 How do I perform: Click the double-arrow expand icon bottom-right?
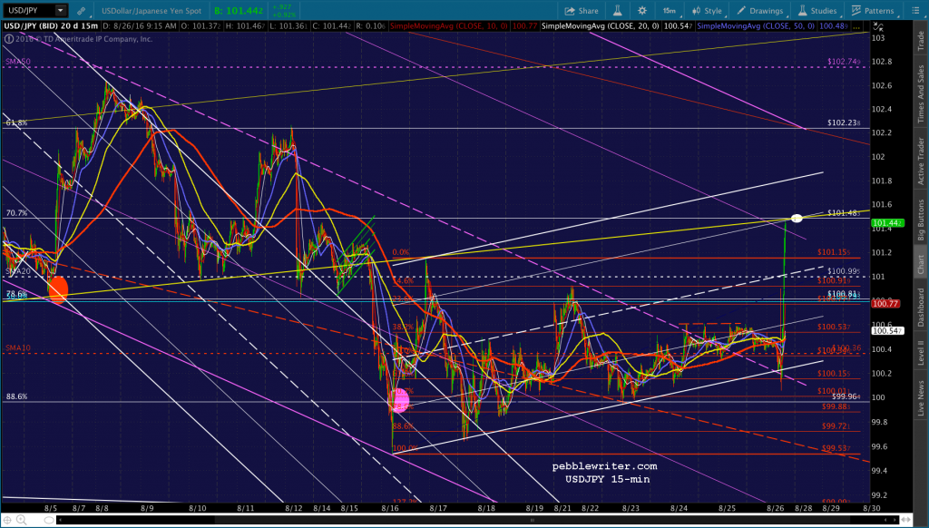coord(905,521)
